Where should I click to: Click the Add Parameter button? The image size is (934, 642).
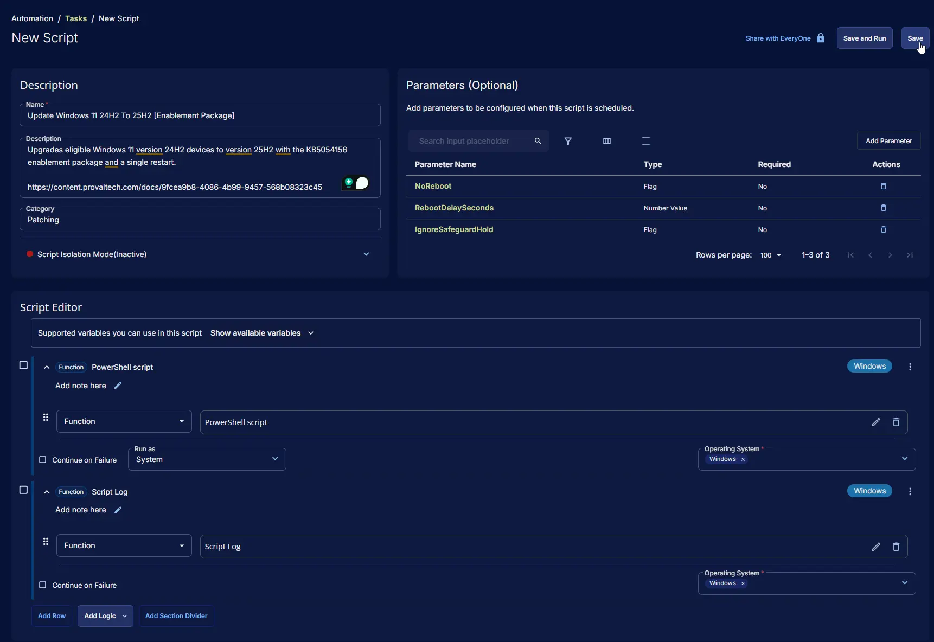[888, 141]
